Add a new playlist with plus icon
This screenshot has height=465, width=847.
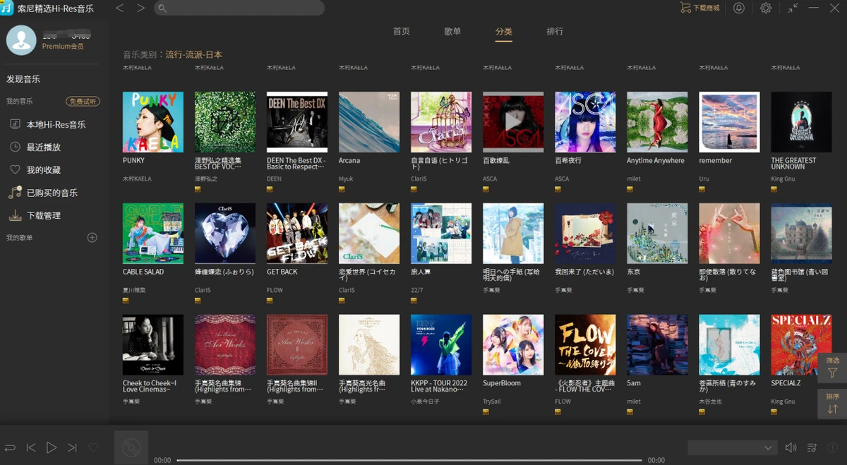click(x=92, y=238)
